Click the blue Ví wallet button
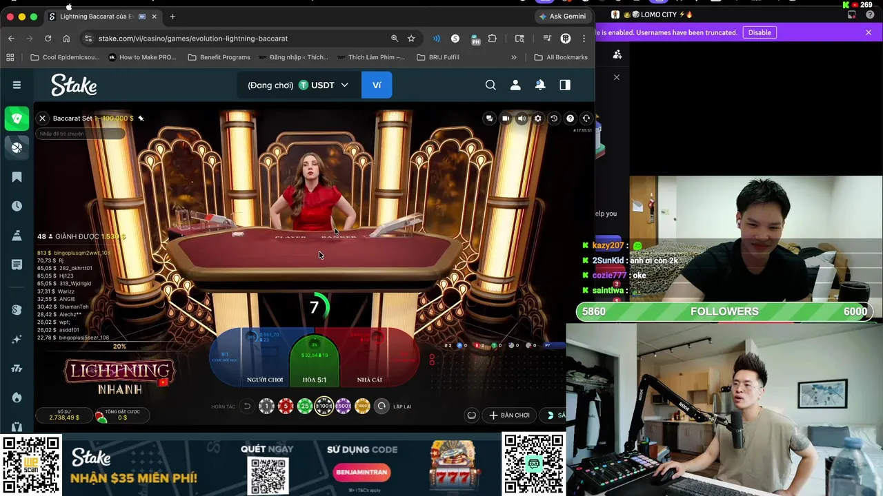This screenshot has height=496, width=883. click(x=377, y=85)
